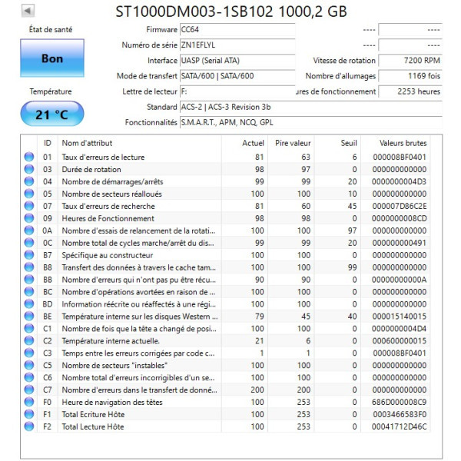Click the status circle for attribute B7

[29, 255]
